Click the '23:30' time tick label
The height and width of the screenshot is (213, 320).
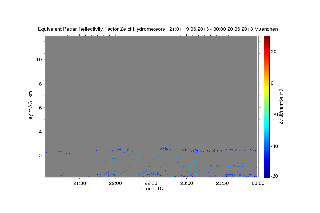pos(222,183)
